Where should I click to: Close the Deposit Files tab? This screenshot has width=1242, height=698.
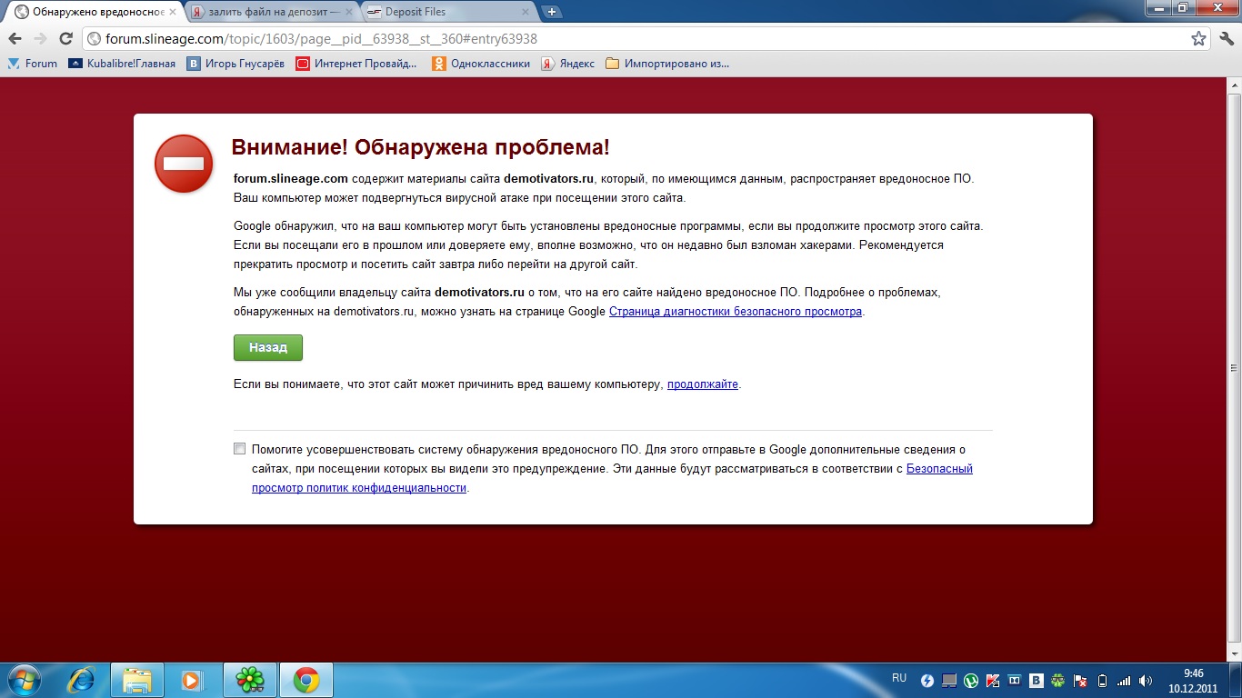(x=526, y=12)
